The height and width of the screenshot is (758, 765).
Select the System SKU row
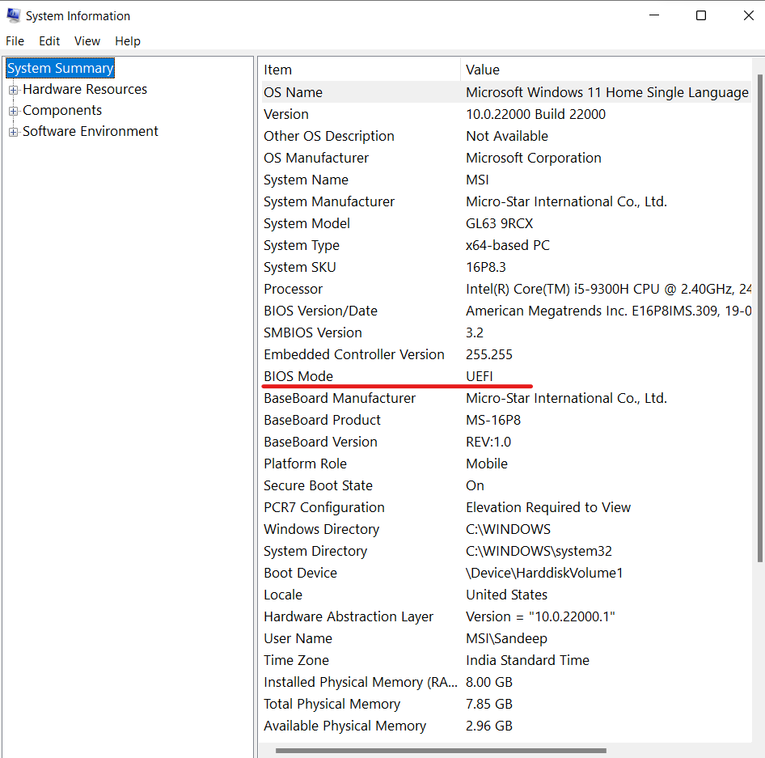coord(506,267)
